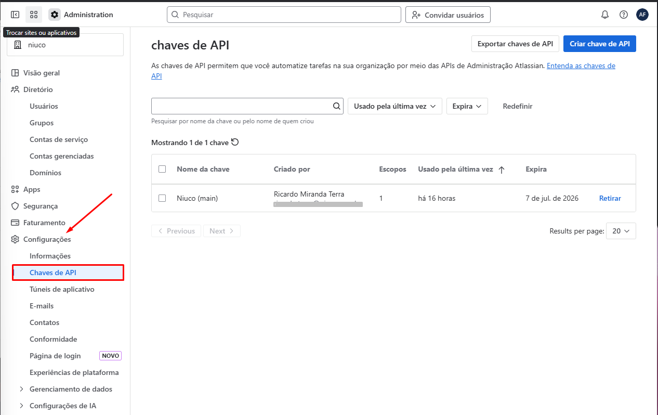
Task: Click the Visão geral sidebar icon
Action: click(x=15, y=73)
